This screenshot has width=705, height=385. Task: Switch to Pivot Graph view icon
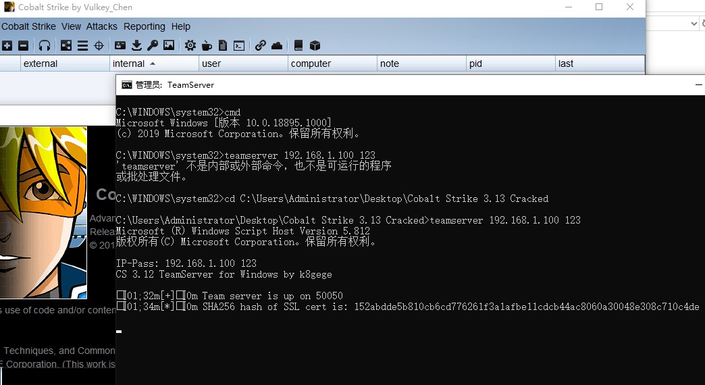tap(66, 45)
